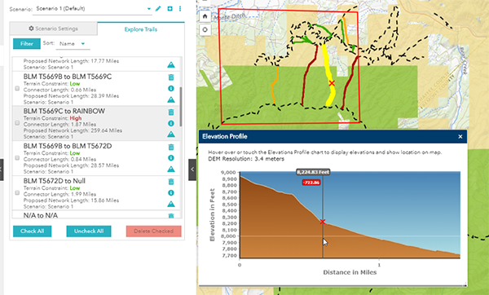Show info for BLM T5672D to Null

[x=171, y=192]
